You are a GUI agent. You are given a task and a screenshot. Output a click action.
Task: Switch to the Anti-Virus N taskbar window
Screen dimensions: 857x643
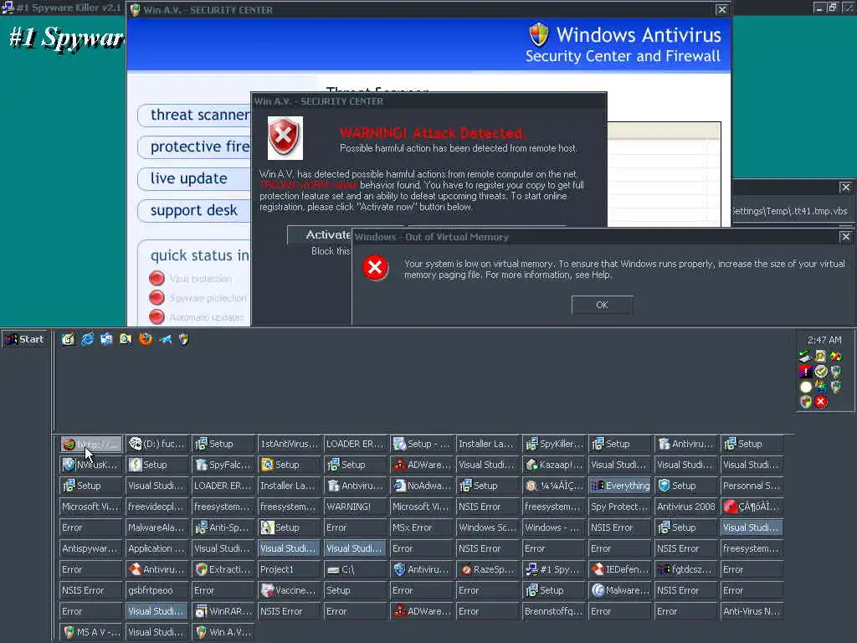[752, 611]
